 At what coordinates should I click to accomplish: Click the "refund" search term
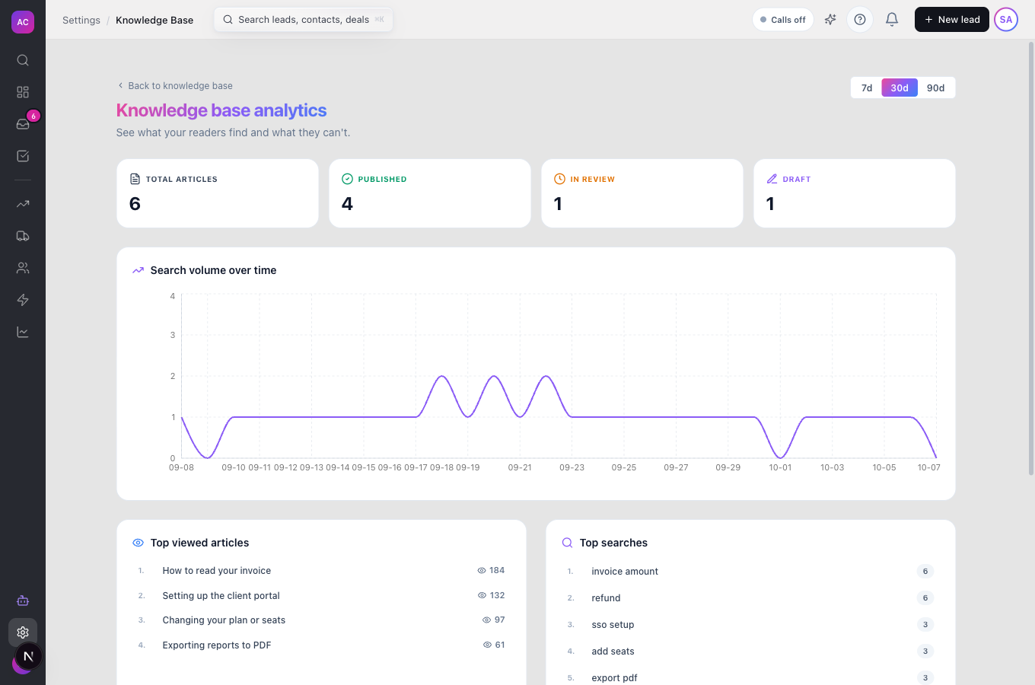coord(606,598)
